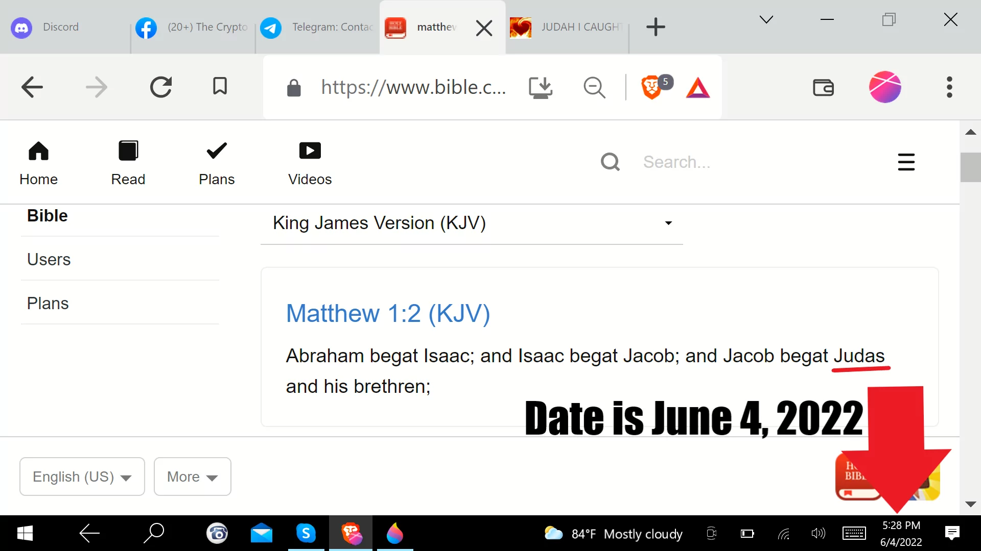981x551 pixels.
Task: Open the Brave Rewards triangle icon
Action: (698, 88)
